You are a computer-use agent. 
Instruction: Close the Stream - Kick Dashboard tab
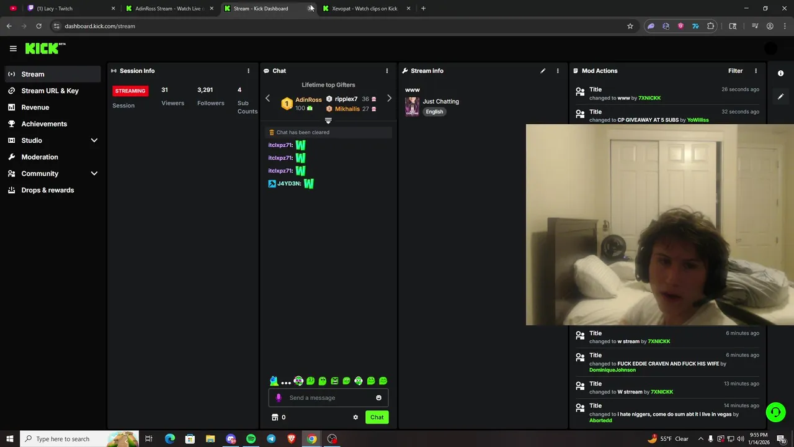pos(310,9)
